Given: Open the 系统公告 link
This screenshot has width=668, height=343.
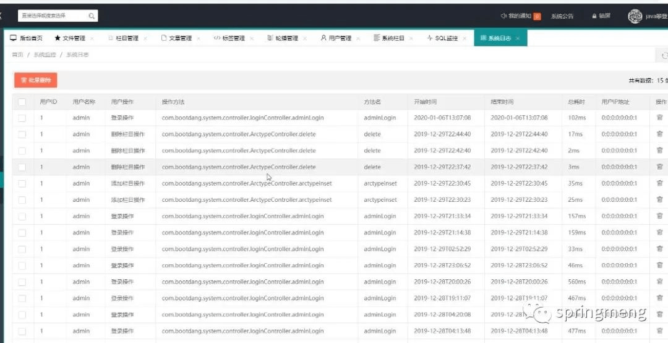Looking at the screenshot, I should (x=562, y=16).
